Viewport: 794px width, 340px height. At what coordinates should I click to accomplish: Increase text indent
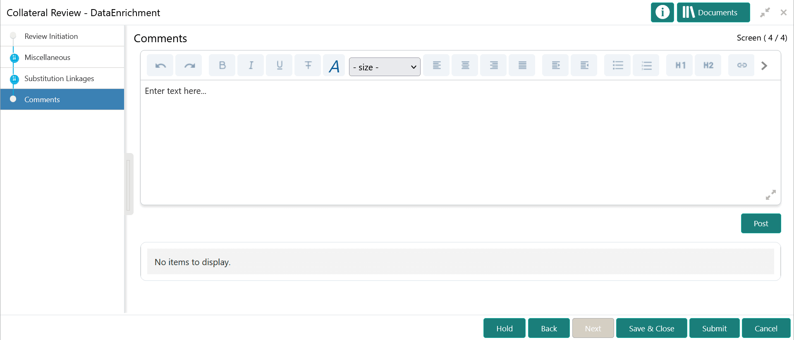click(555, 65)
